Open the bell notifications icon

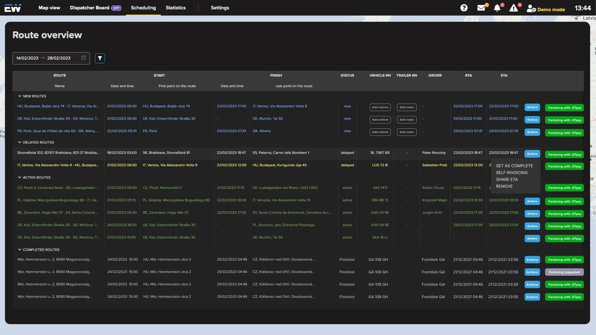497,8
